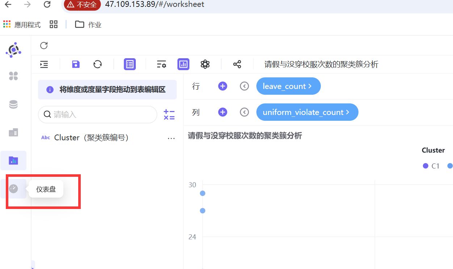Viewport: 453px width, 269px height.
Task: Click the browser back arrow
Action: pyautogui.click(x=8, y=5)
